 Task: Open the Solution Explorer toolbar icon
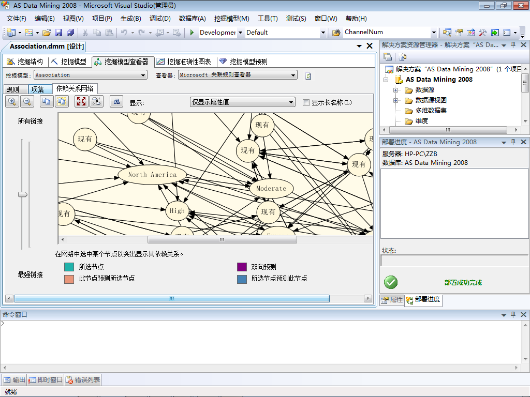click(447, 33)
